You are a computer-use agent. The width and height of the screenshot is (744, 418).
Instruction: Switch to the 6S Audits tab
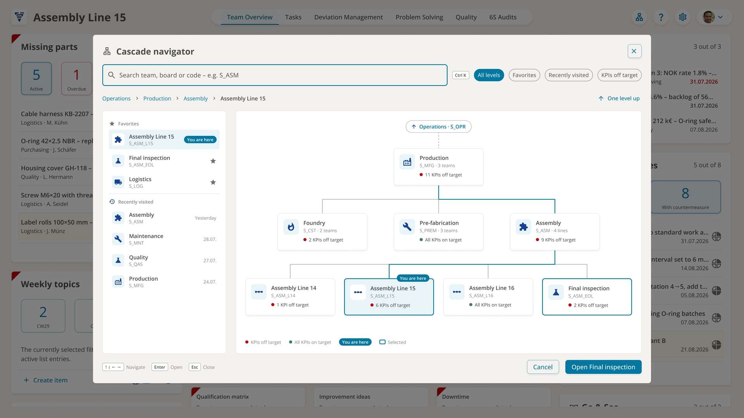point(503,17)
